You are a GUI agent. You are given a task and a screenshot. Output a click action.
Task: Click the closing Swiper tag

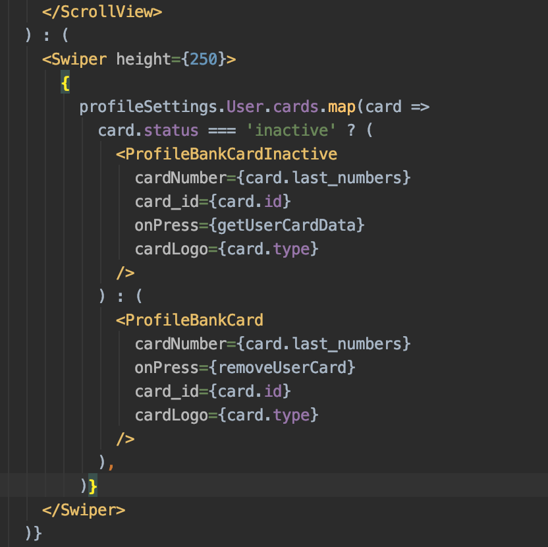tap(84, 510)
